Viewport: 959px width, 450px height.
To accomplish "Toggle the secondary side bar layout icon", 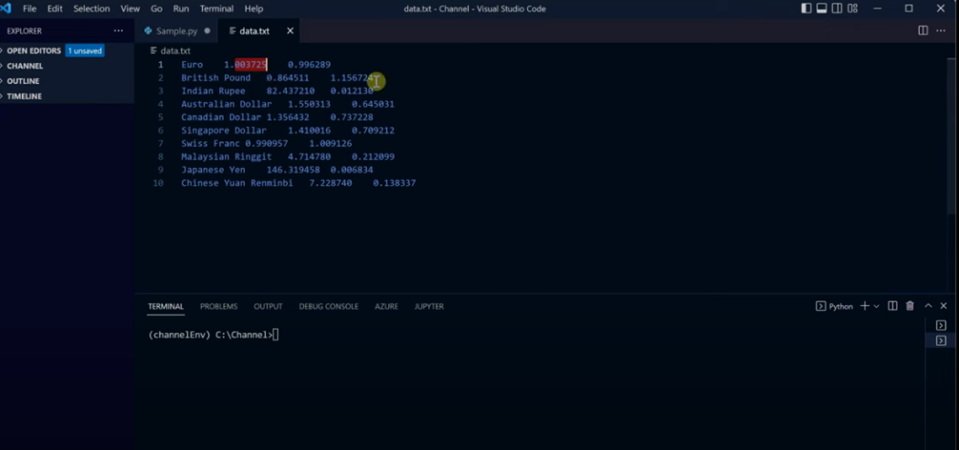I will [x=837, y=8].
